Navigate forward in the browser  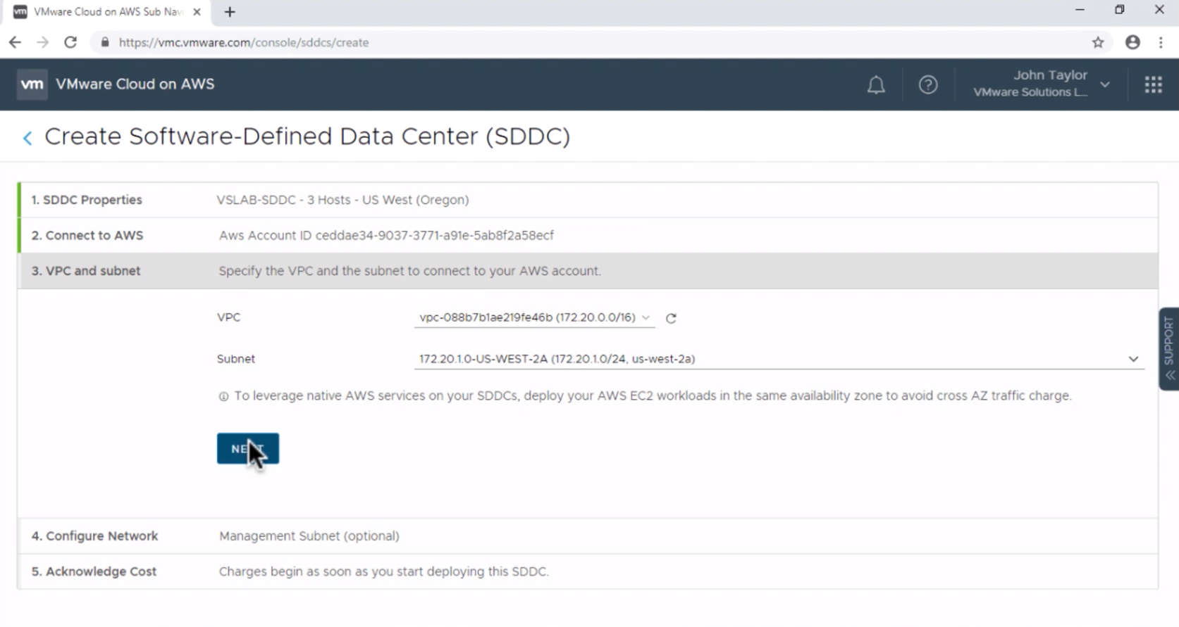coord(43,42)
